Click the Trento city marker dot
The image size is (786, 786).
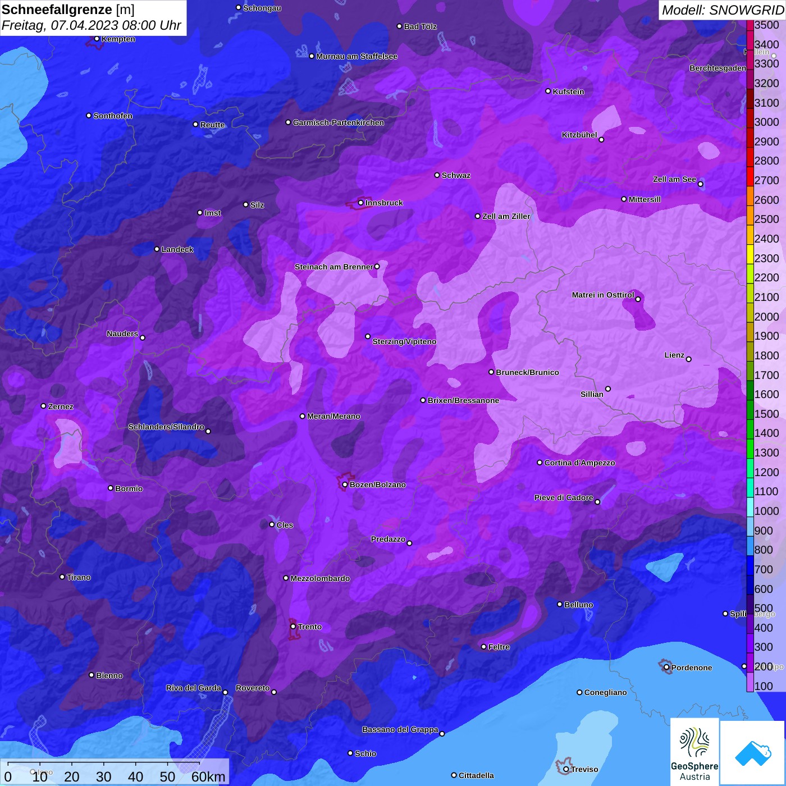[293, 627]
